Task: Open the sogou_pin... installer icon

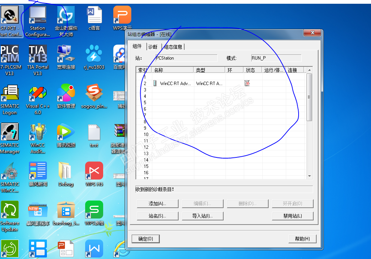Action: coord(94,96)
